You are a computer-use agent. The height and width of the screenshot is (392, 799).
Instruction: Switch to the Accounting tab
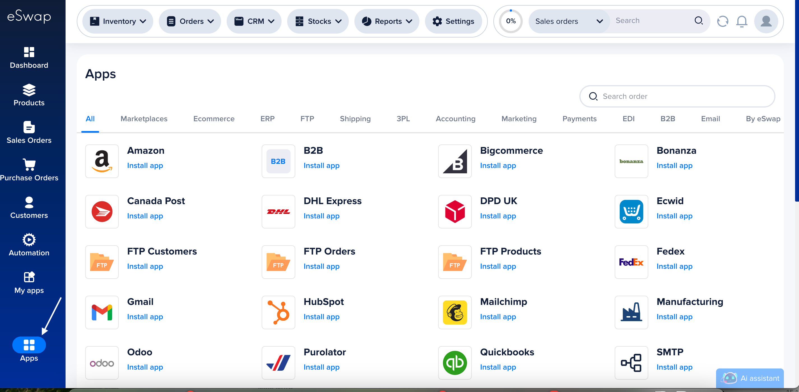tap(455, 119)
